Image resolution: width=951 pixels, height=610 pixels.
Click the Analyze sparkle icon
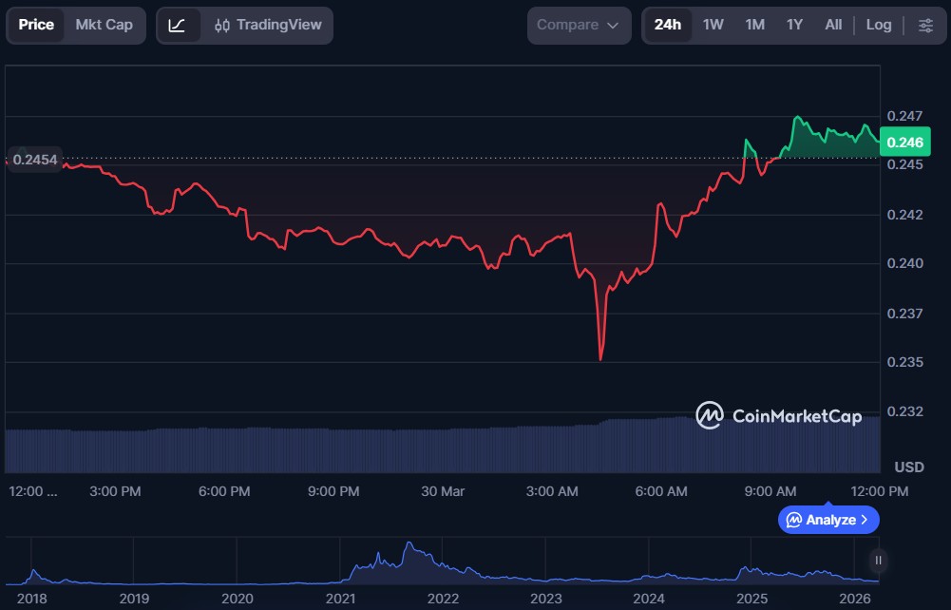(793, 520)
